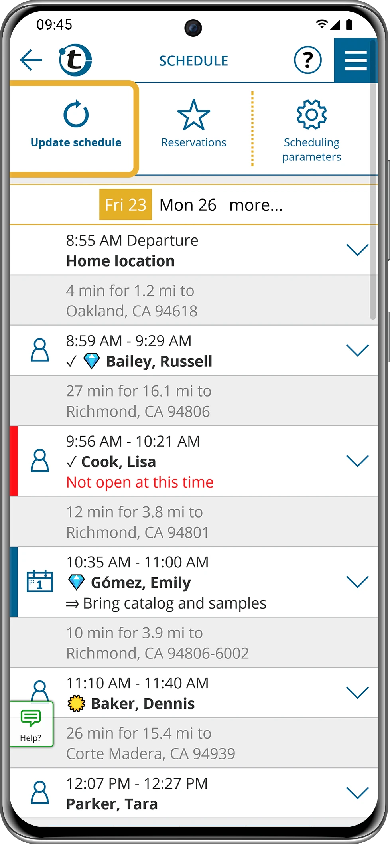Open the hamburger menu
390x844 pixels.
pos(356,60)
